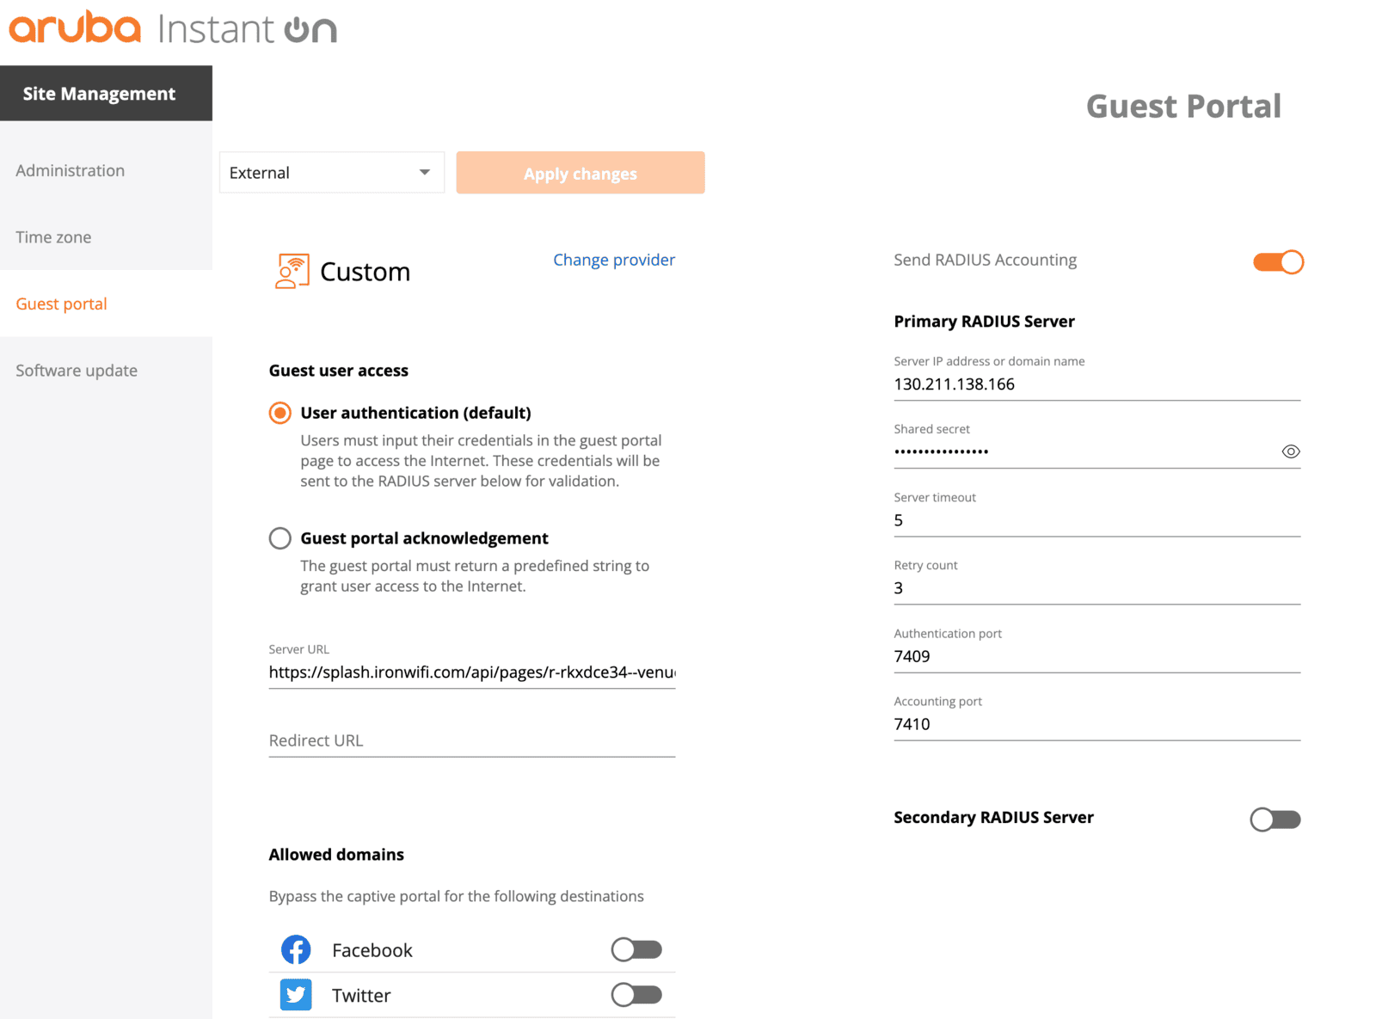Select Guest portal acknowledgement radio button
The image size is (1376, 1019).
(280, 538)
